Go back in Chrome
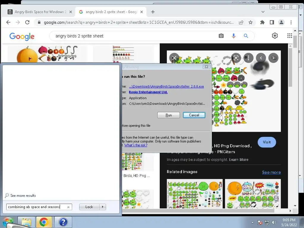This screenshot has width=304, height=228. pyautogui.click(x=8, y=22)
